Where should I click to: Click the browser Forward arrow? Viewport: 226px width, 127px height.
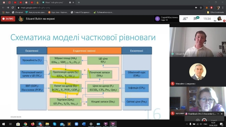coord(8,8)
